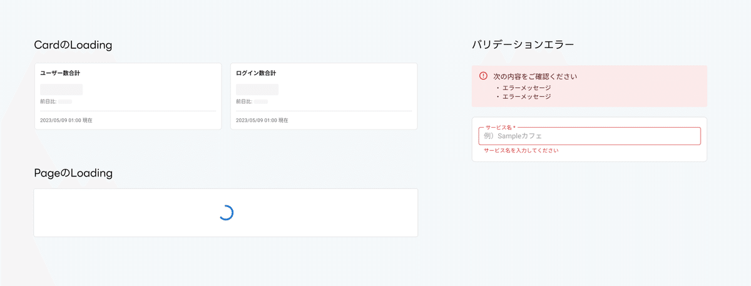Click the 前日比 label in ユーザー数合計 card
The width and height of the screenshot is (751, 286).
pos(48,101)
